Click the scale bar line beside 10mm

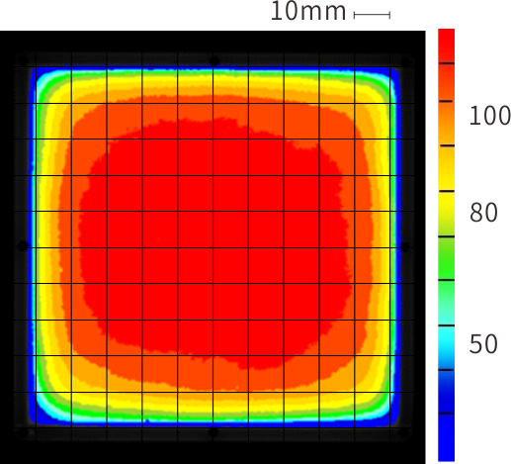pyautogui.click(x=372, y=15)
